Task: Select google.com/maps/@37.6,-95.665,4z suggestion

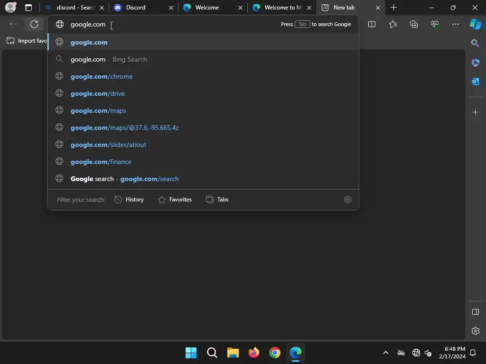Action: [x=203, y=127]
